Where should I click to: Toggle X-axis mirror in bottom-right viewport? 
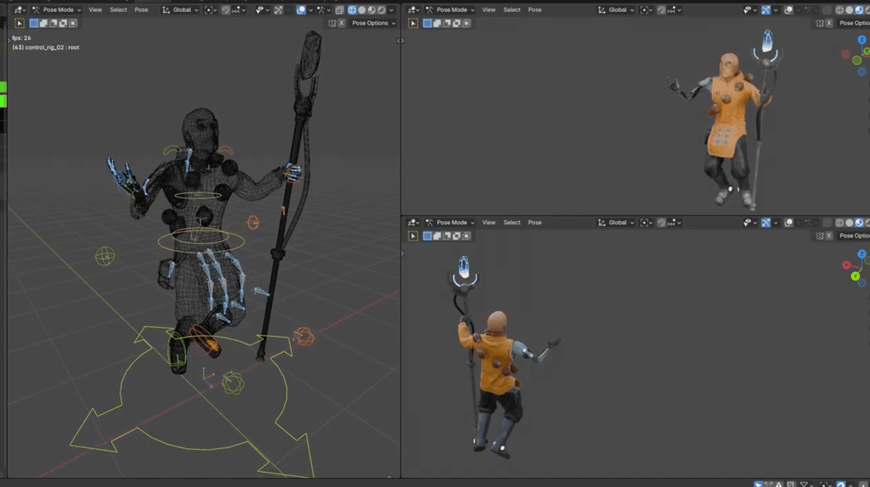(829, 236)
